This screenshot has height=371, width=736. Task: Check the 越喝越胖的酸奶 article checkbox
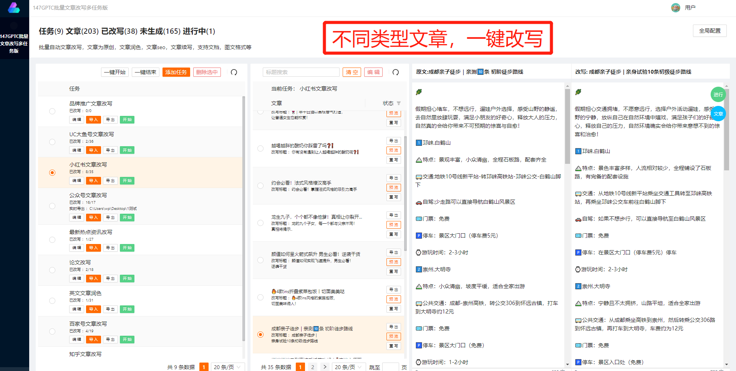tap(260, 149)
